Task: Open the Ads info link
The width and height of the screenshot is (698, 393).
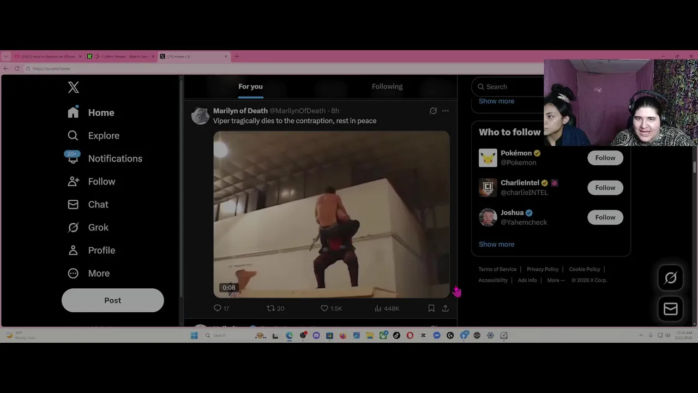Action: click(x=527, y=280)
